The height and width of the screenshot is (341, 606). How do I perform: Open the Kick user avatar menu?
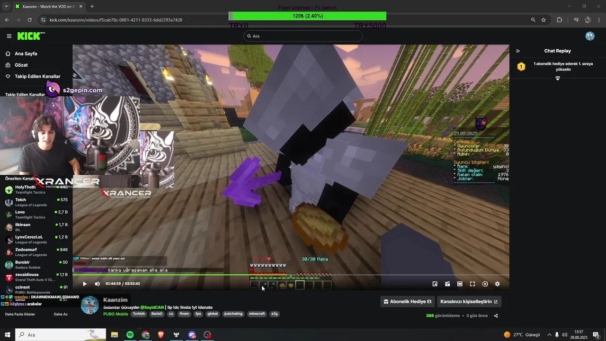coord(590,36)
